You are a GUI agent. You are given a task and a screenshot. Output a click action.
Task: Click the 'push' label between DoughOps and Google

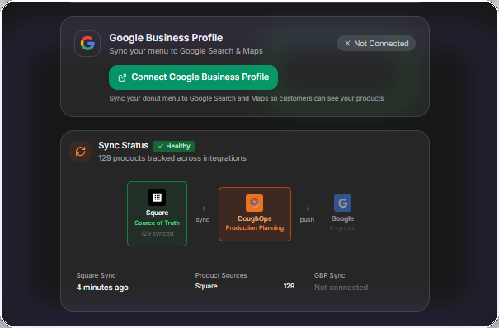tap(307, 219)
